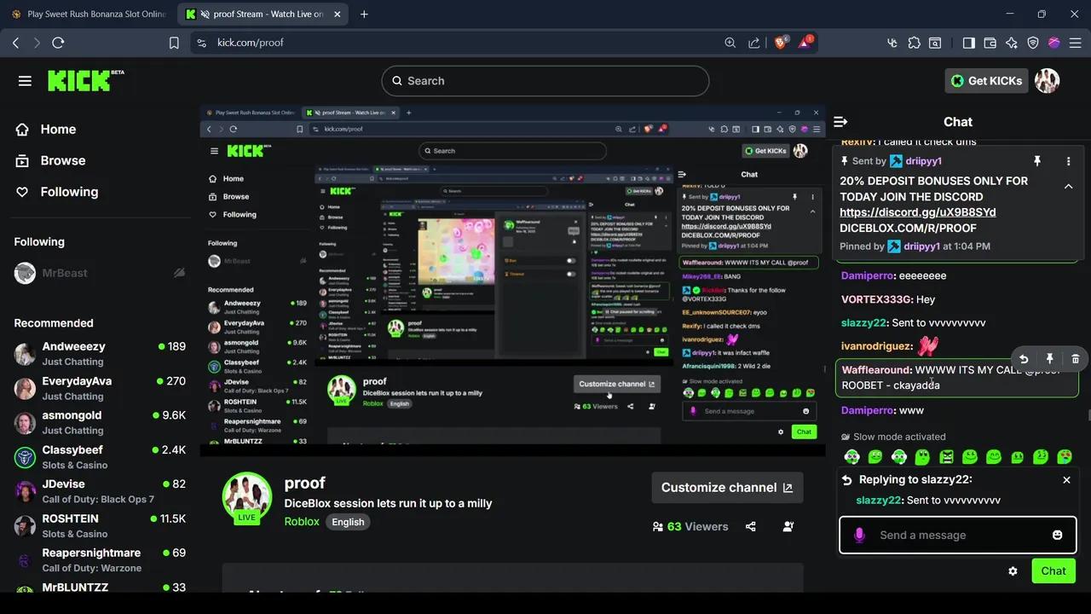The height and width of the screenshot is (614, 1091).
Task: Close the replying to slazzy22 panel
Action: tap(1066, 479)
